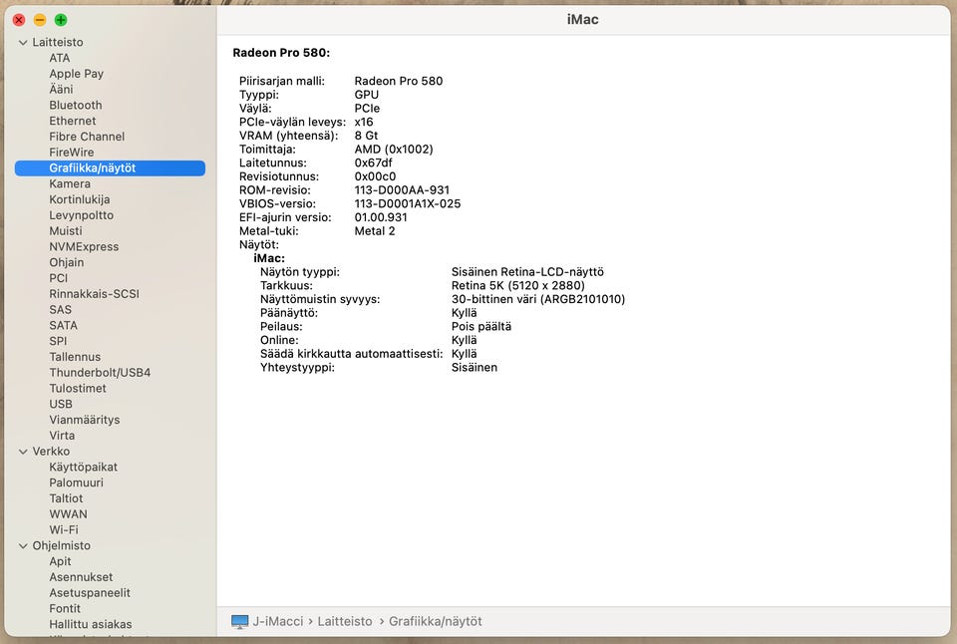This screenshot has height=644, width=957.
Task: Open Levynpoltto in sidebar
Action: (81, 215)
